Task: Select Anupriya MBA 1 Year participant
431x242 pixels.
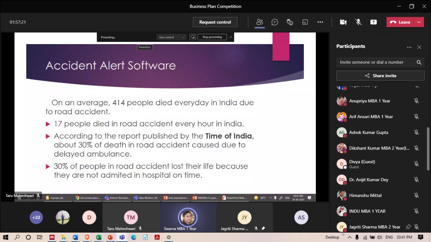Action: (369, 101)
